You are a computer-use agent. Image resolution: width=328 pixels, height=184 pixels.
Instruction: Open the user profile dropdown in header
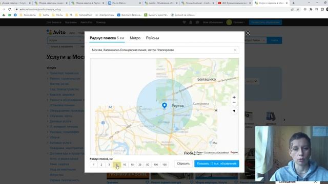point(236,22)
